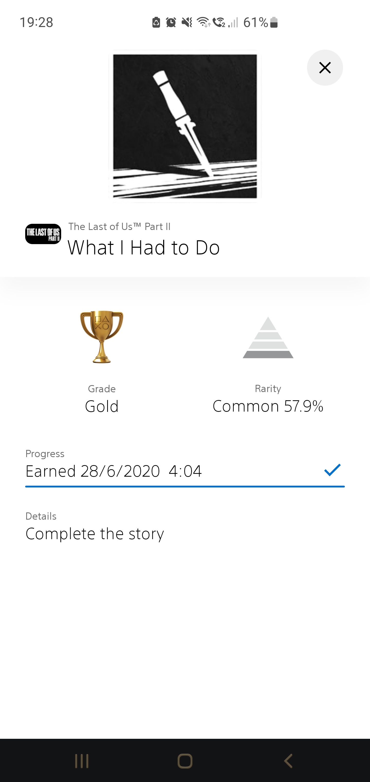
Task: Tap the rarity pyramid icon
Action: coord(268,337)
